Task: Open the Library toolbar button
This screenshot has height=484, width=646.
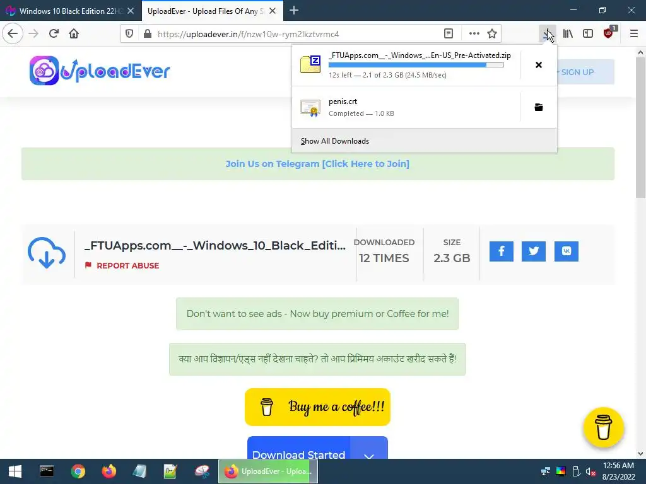Action: (x=568, y=34)
